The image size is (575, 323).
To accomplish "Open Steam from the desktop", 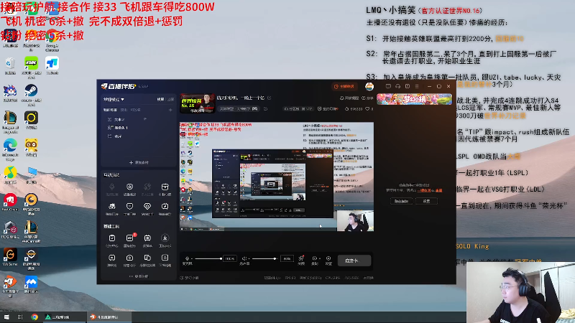I will 31,94.
